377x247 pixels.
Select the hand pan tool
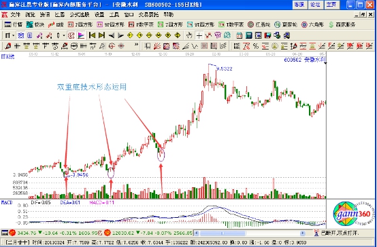189,36
